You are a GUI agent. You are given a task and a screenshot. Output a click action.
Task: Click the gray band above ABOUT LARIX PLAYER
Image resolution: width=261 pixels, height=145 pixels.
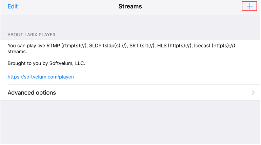click(130, 22)
